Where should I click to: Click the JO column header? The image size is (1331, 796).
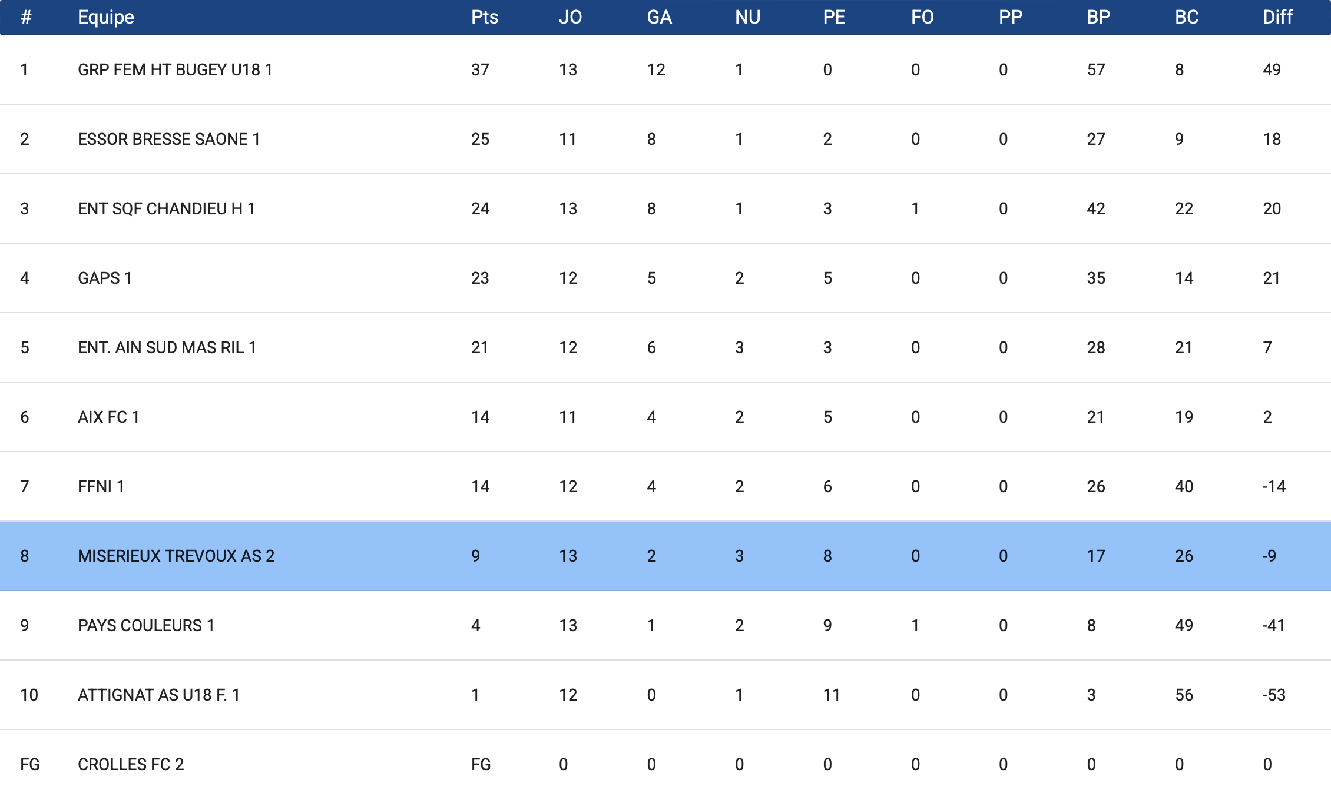coord(570,17)
